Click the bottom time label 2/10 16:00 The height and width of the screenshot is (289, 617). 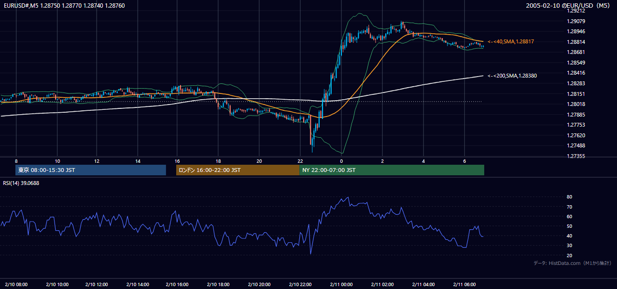[178, 285]
